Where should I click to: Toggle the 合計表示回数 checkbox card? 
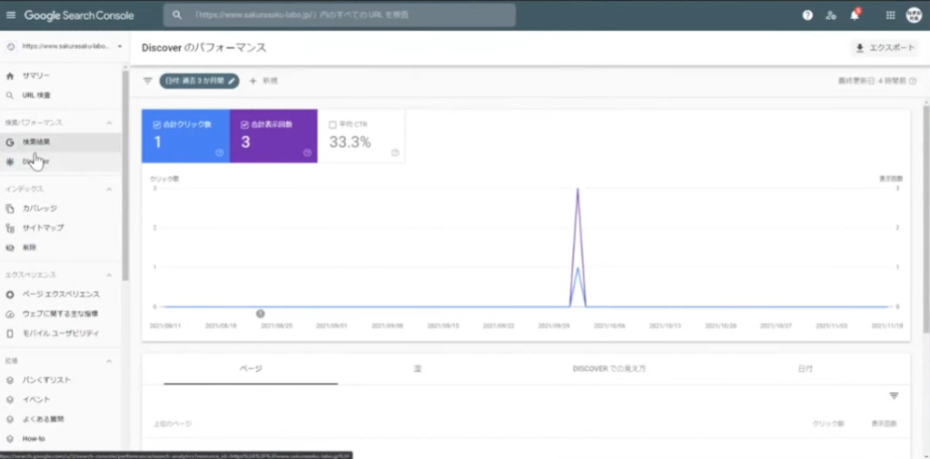[x=273, y=136]
